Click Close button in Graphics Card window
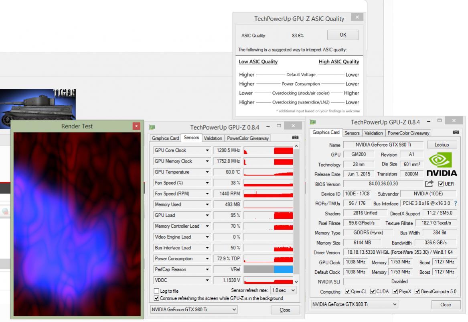This screenshot has width=468, height=322. click(x=445, y=305)
